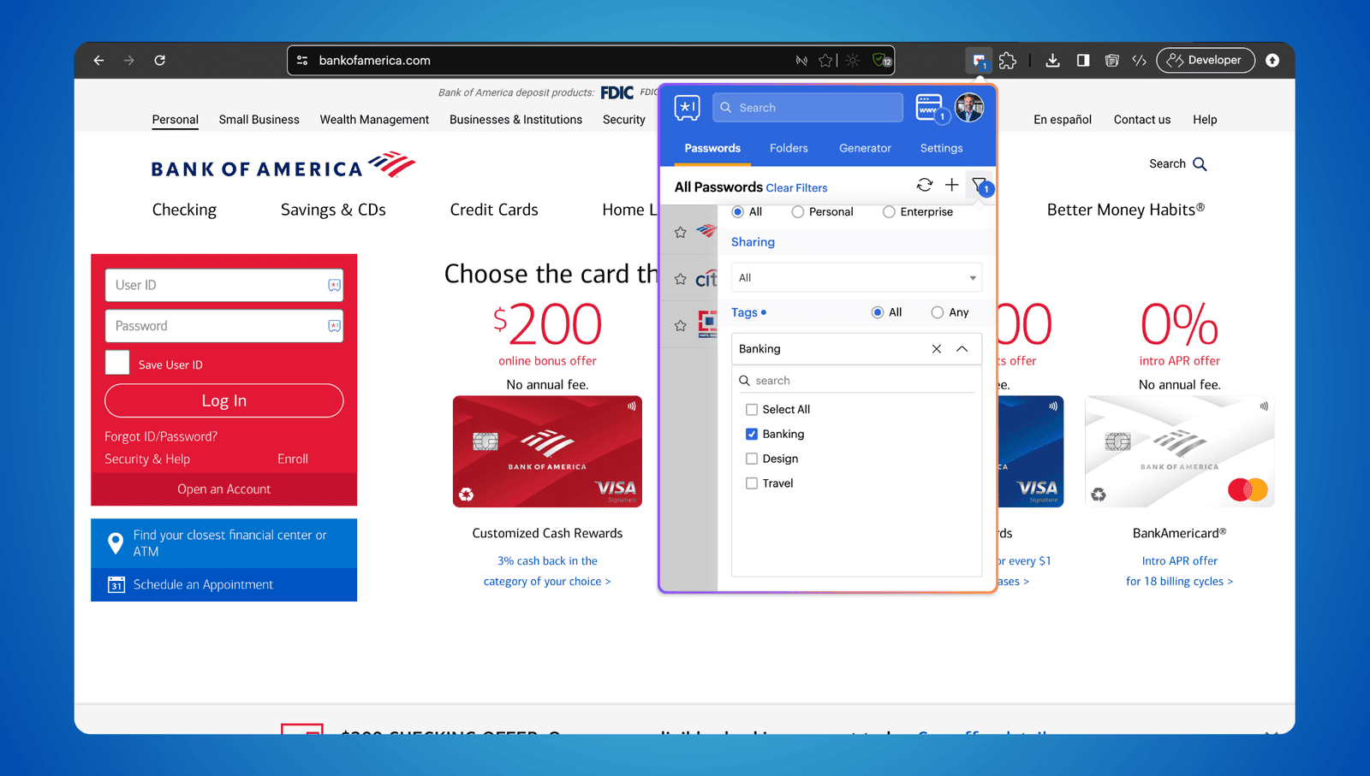The image size is (1370, 776).
Task: Toggle brightness sun icon in address bar
Action: tap(853, 60)
